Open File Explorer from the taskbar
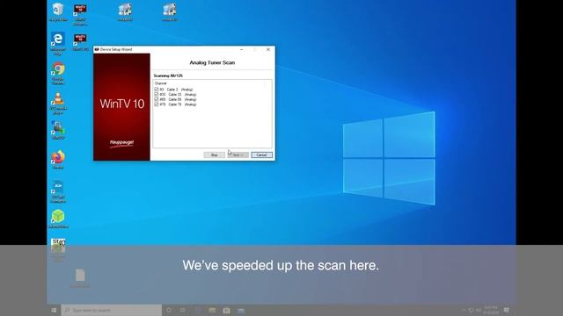This screenshot has height=316, width=563. tap(212, 310)
